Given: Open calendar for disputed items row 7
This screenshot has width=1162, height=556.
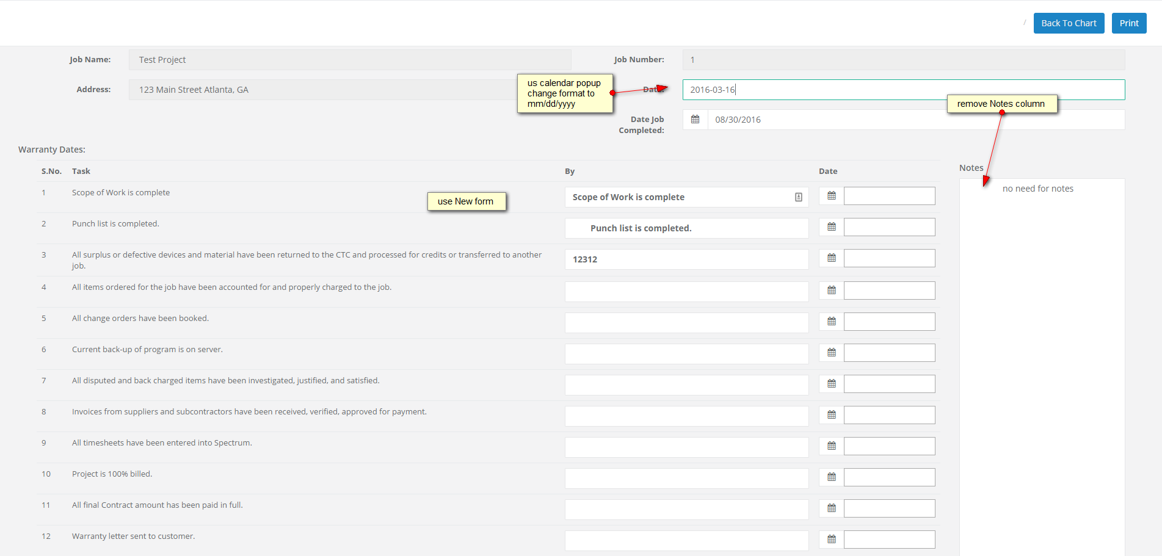Looking at the screenshot, I should 832,384.
